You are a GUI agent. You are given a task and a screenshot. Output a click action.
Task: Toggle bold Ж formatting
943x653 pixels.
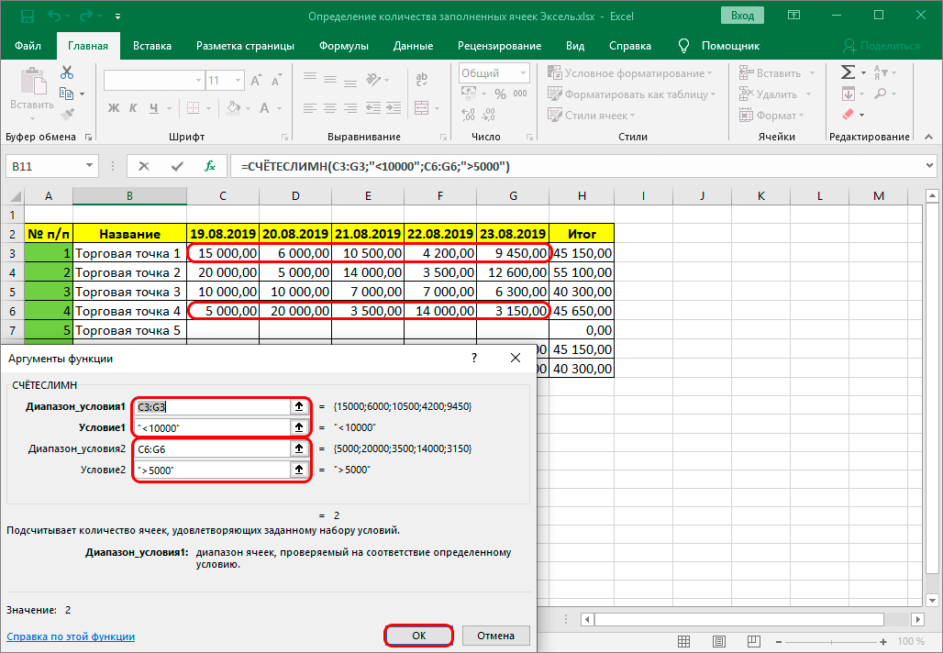coord(113,108)
